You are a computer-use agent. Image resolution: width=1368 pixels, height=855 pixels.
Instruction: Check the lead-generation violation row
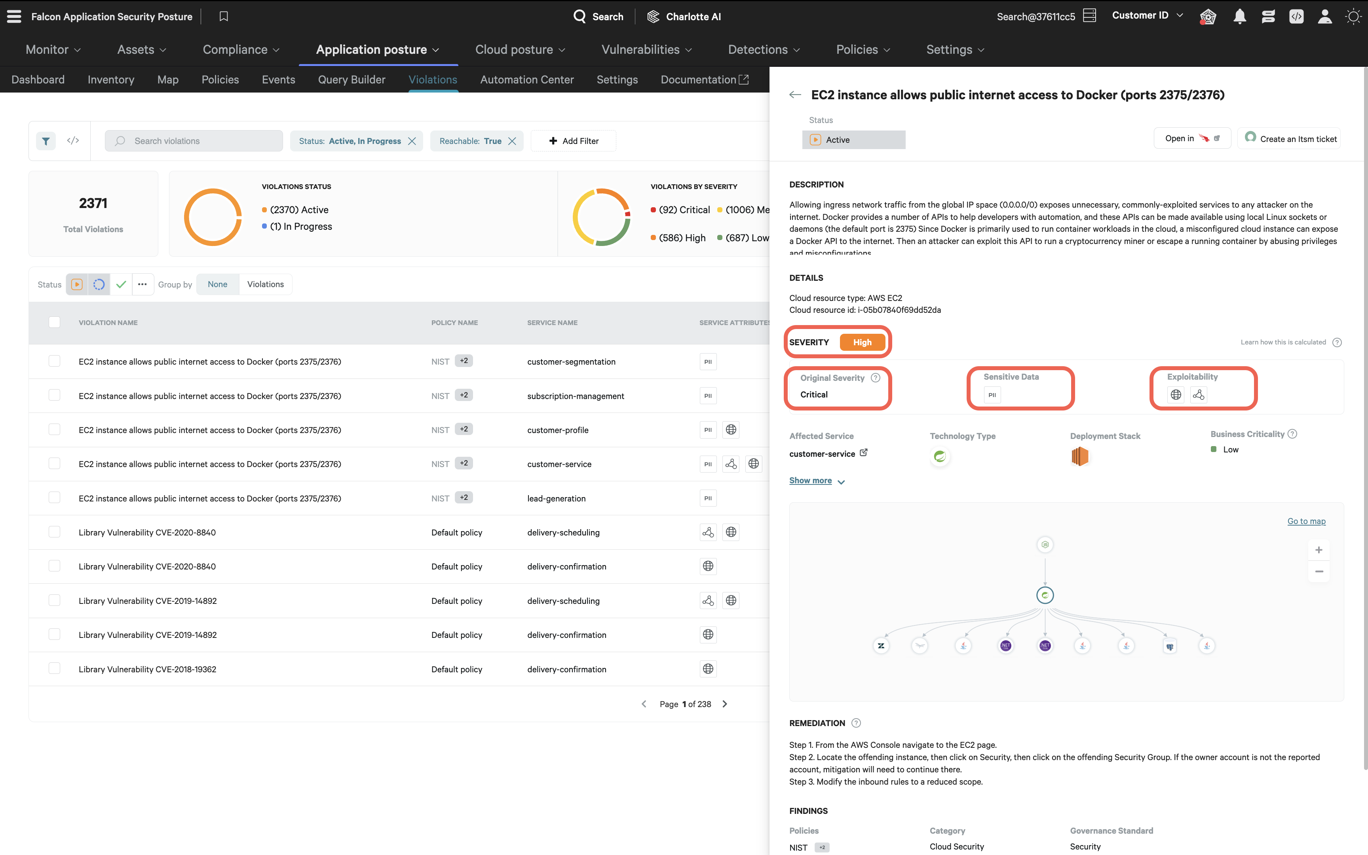[x=54, y=497]
